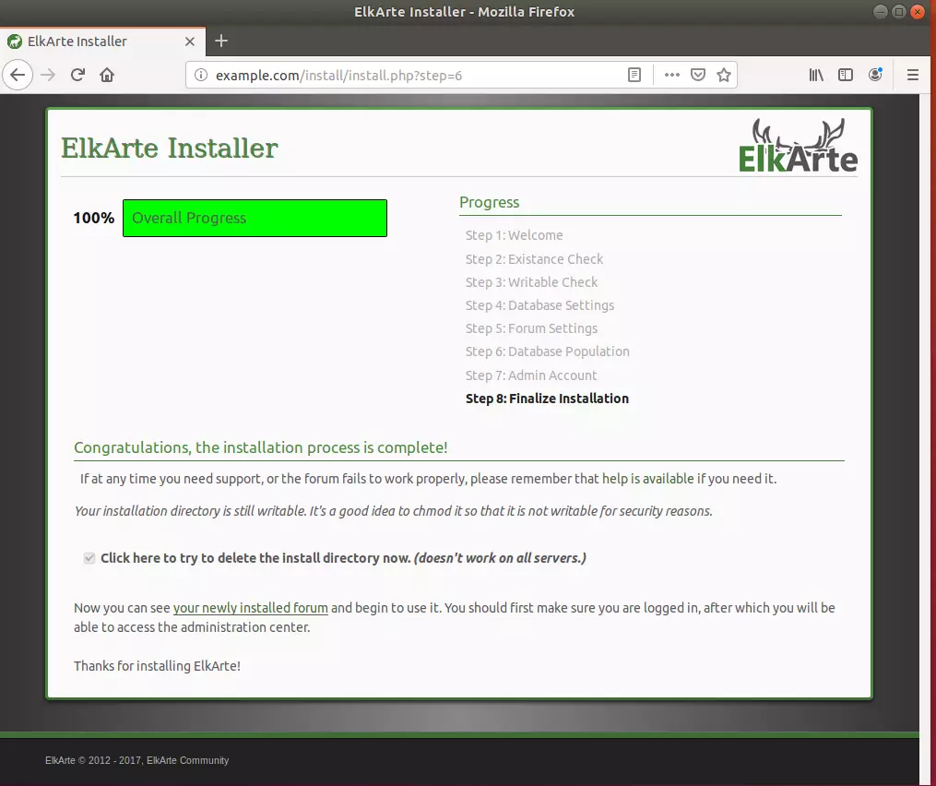Click 'Step 4: Database Settings' text

[539, 305]
